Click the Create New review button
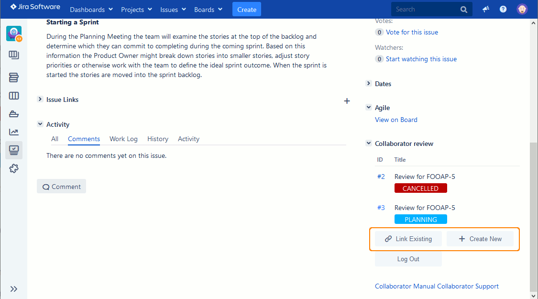Screen dimensions: 538x299 pos(480,239)
